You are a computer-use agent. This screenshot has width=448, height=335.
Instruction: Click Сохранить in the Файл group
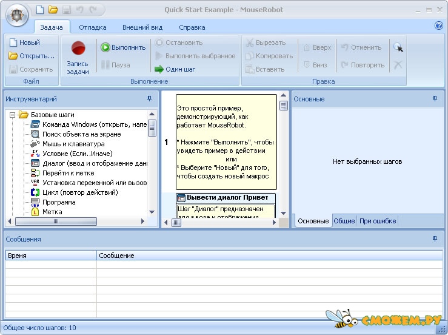[x=31, y=69]
